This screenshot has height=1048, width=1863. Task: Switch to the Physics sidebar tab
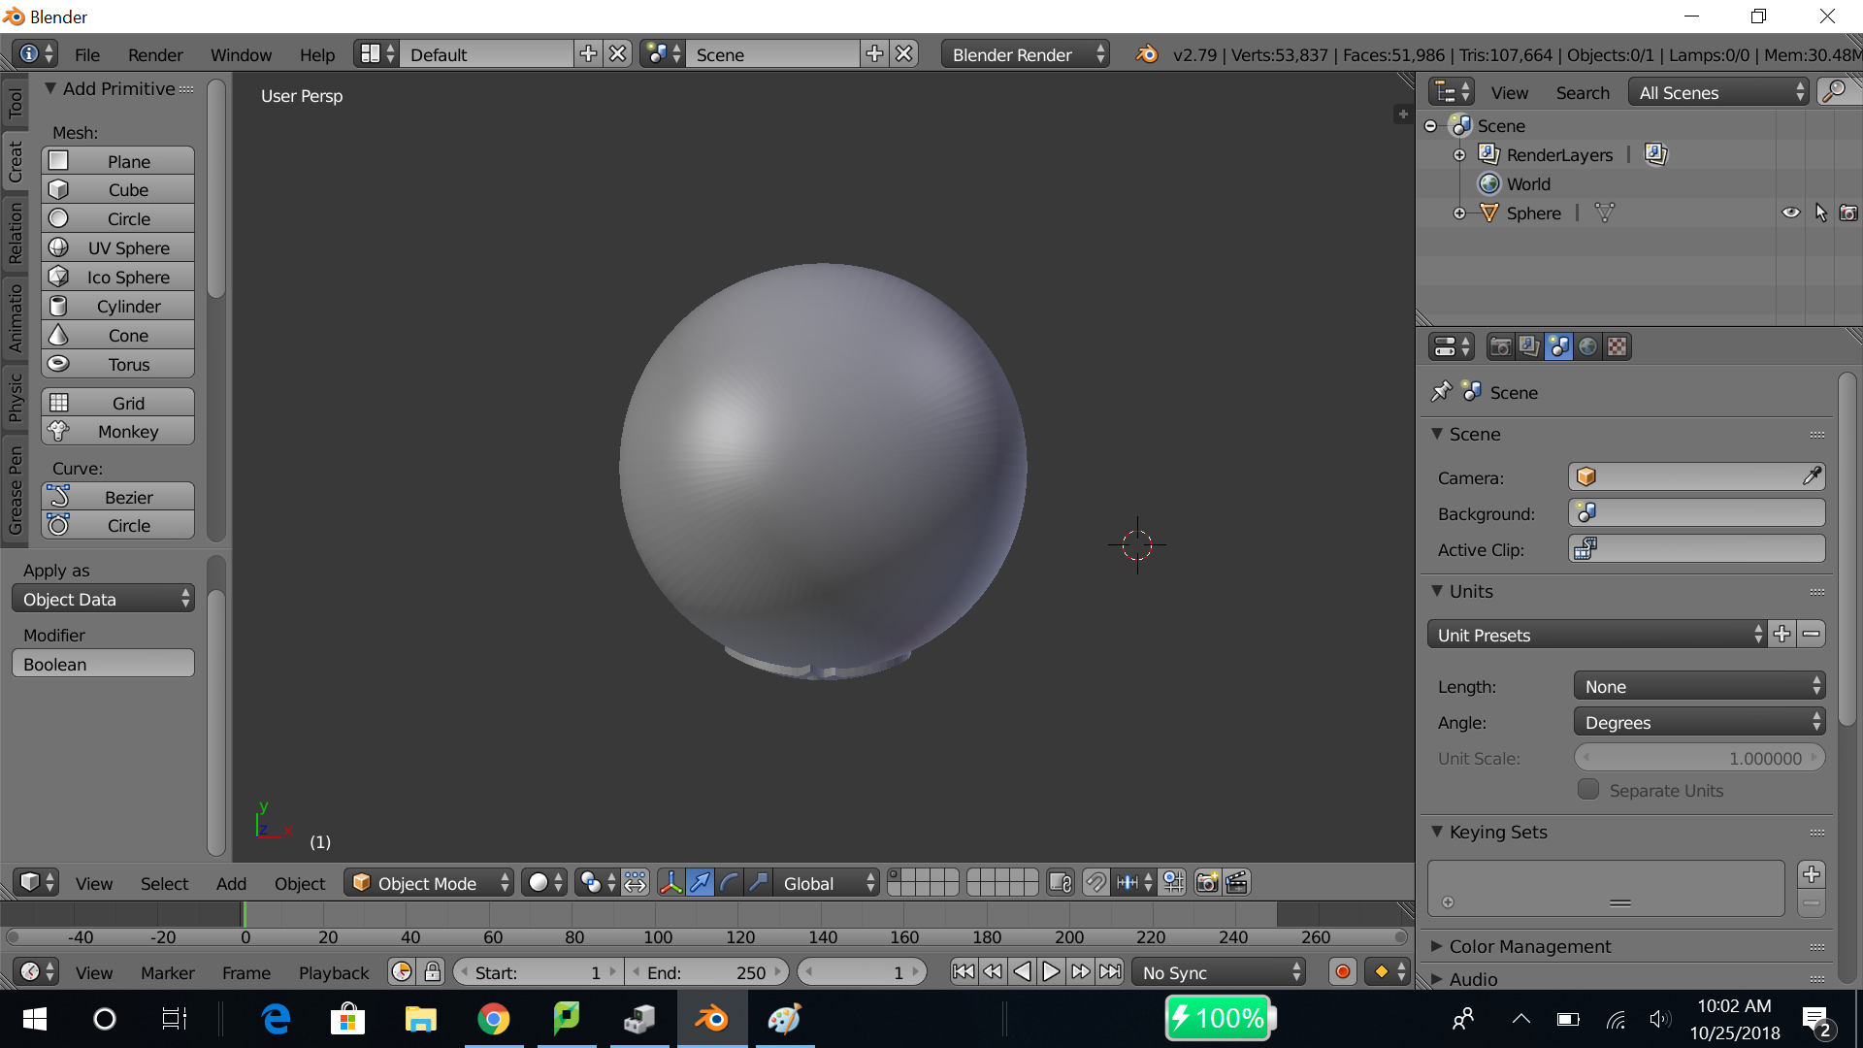(15, 398)
